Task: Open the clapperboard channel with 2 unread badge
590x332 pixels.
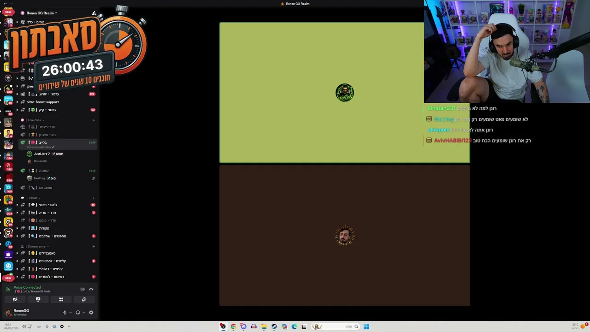Action: tap(58, 261)
